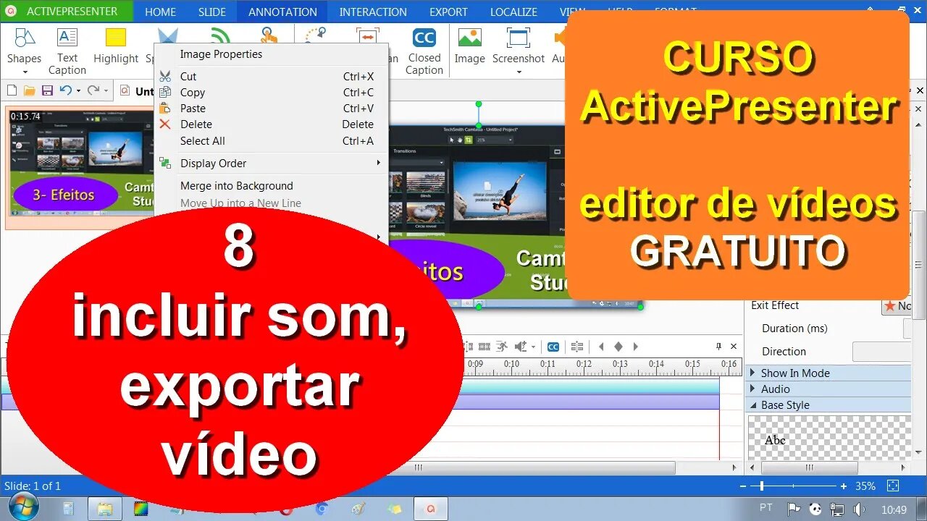This screenshot has width=927, height=521.
Task: Click the fit-to-window icon in status bar
Action: pos(893,486)
